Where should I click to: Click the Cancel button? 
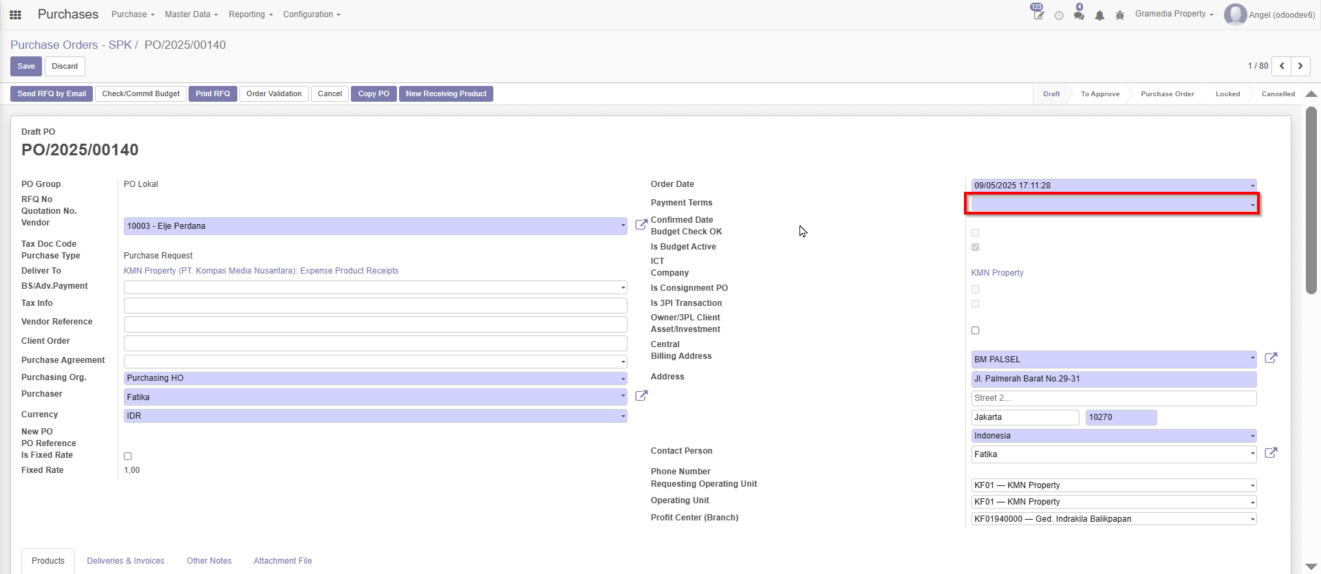pyautogui.click(x=330, y=94)
